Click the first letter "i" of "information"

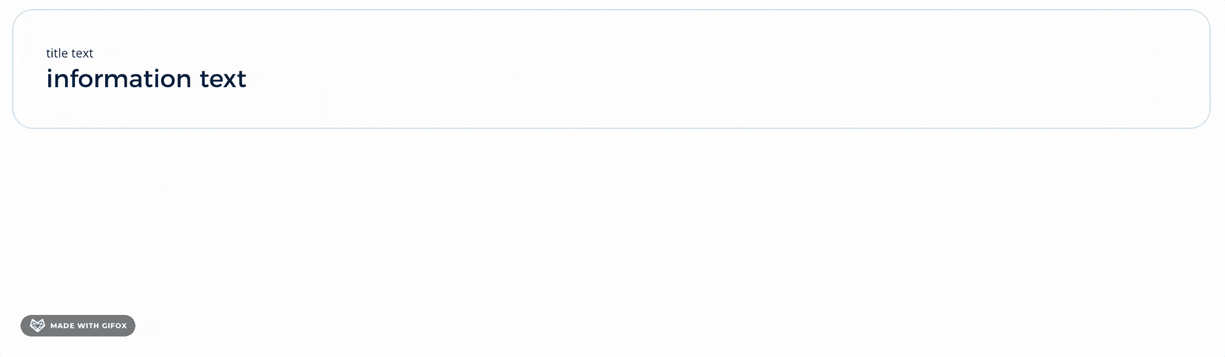click(x=49, y=79)
